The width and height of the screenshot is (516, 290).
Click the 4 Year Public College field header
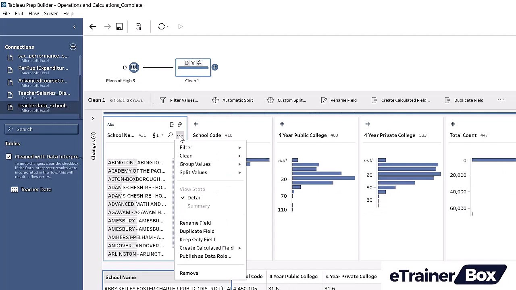click(302, 135)
